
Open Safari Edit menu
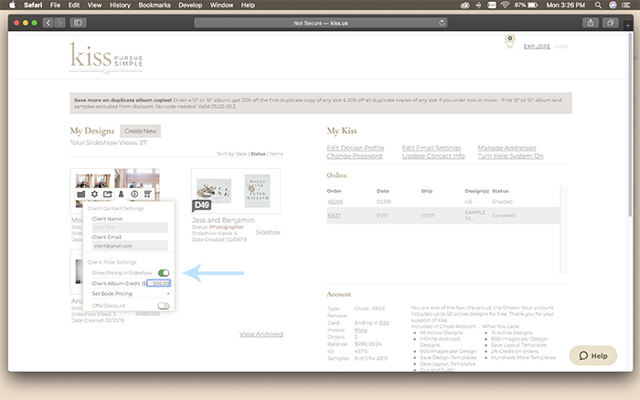74,5
